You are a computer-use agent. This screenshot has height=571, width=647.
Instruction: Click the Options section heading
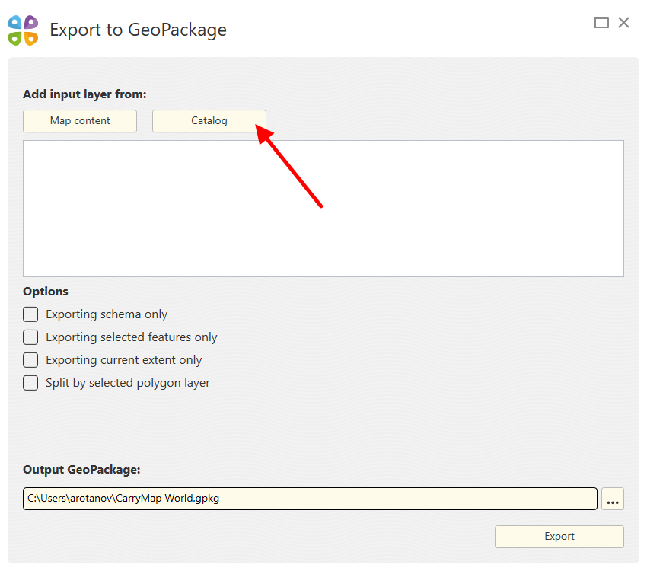tap(46, 292)
